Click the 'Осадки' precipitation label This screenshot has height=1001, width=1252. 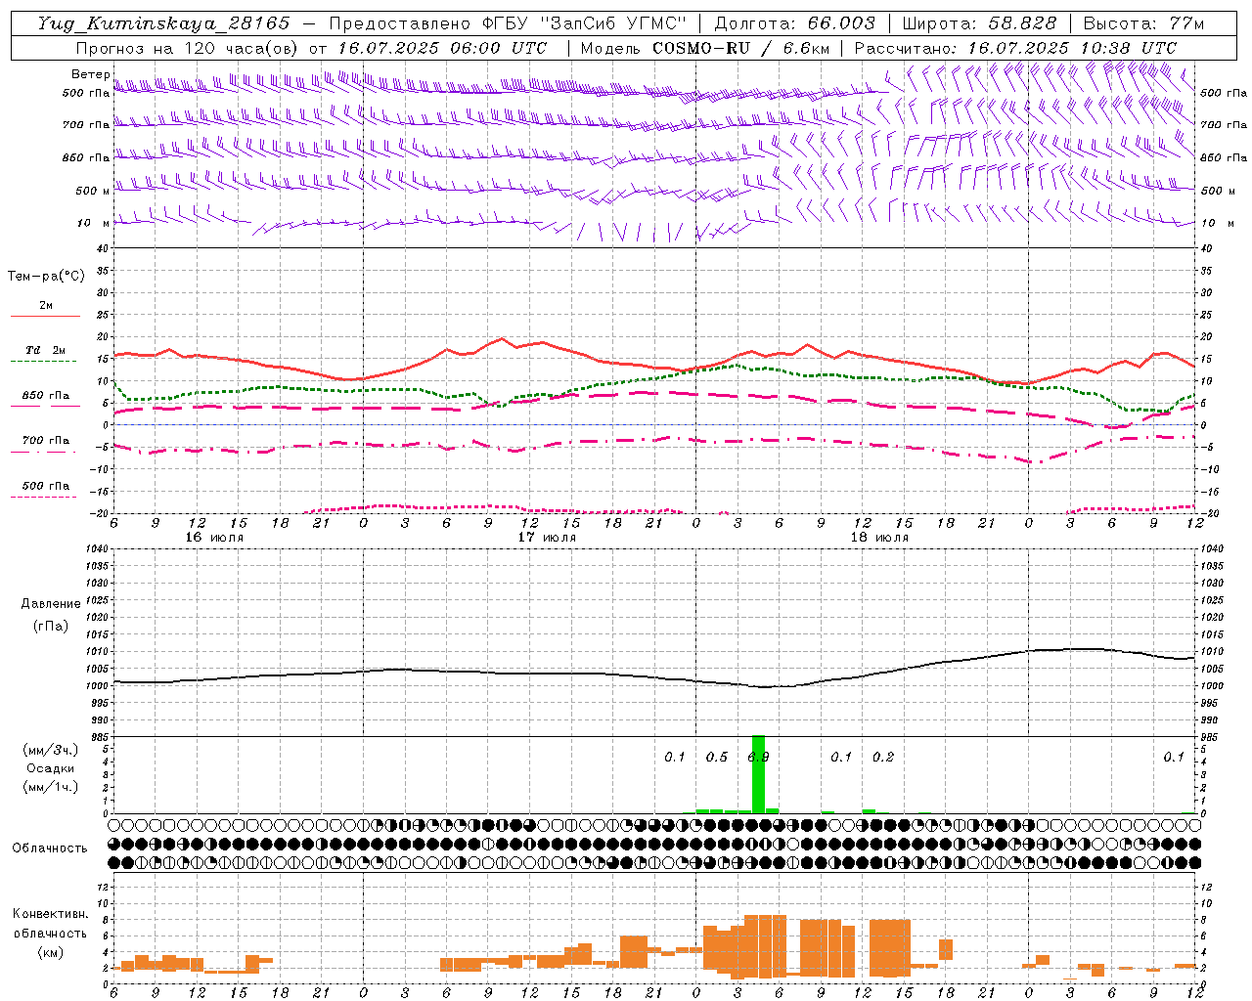pos(50,768)
